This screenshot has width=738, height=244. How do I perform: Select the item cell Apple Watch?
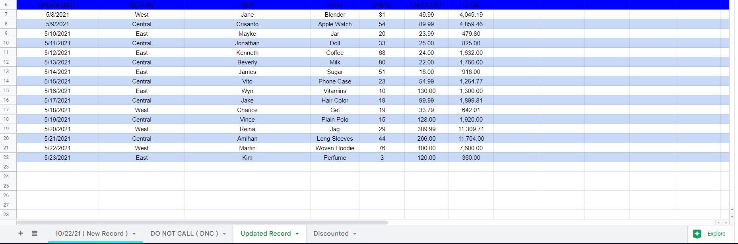pyautogui.click(x=335, y=24)
